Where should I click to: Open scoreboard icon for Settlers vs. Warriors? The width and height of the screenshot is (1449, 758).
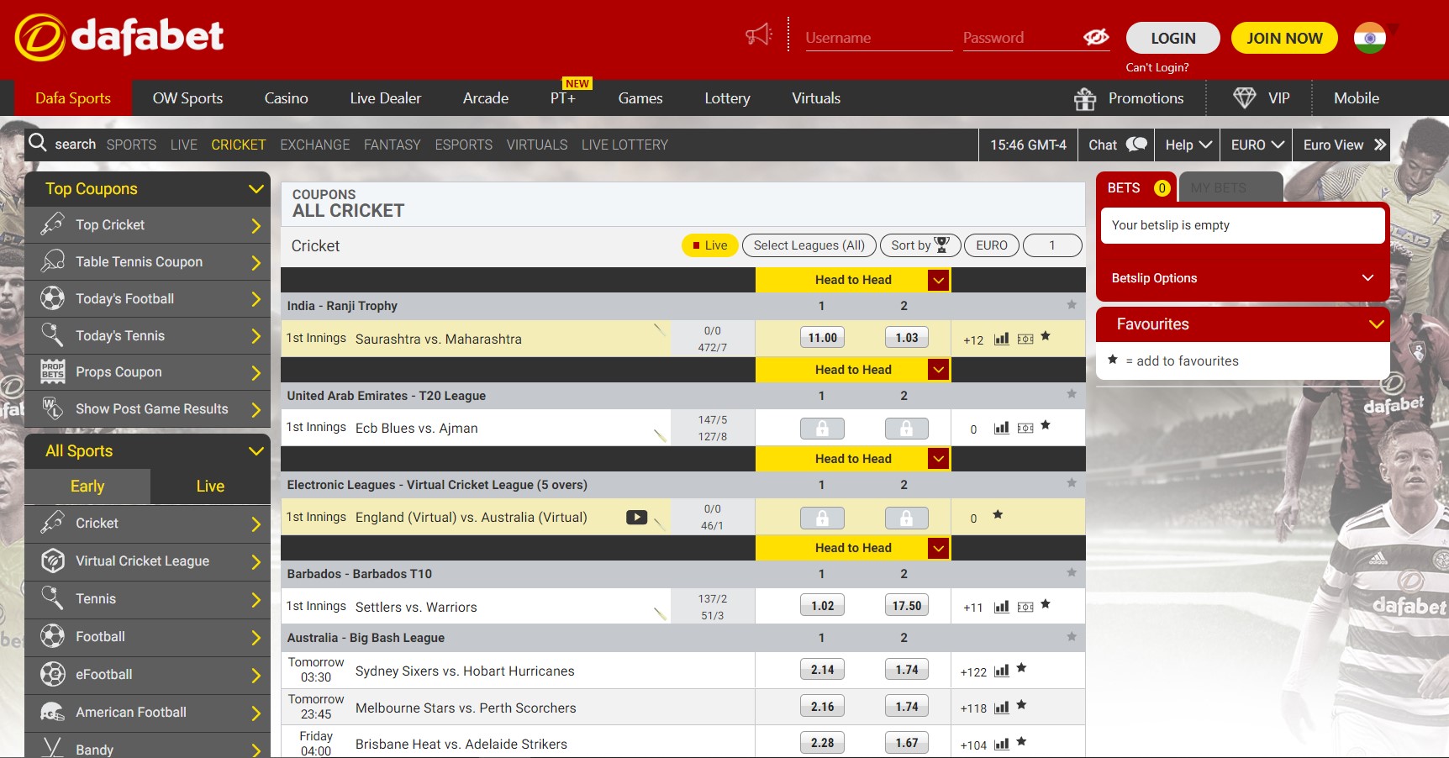pos(1025,607)
